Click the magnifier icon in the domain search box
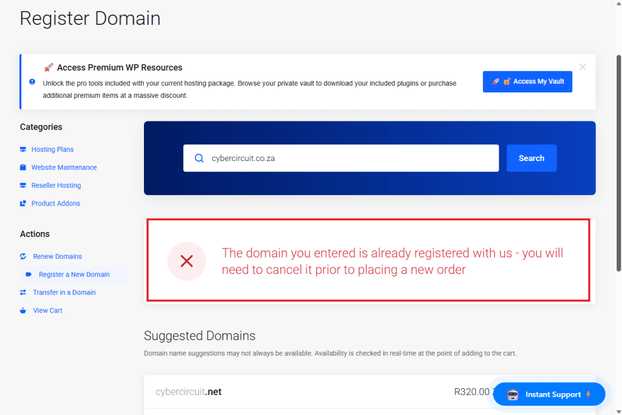The height and width of the screenshot is (415, 622). pyautogui.click(x=199, y=158)
